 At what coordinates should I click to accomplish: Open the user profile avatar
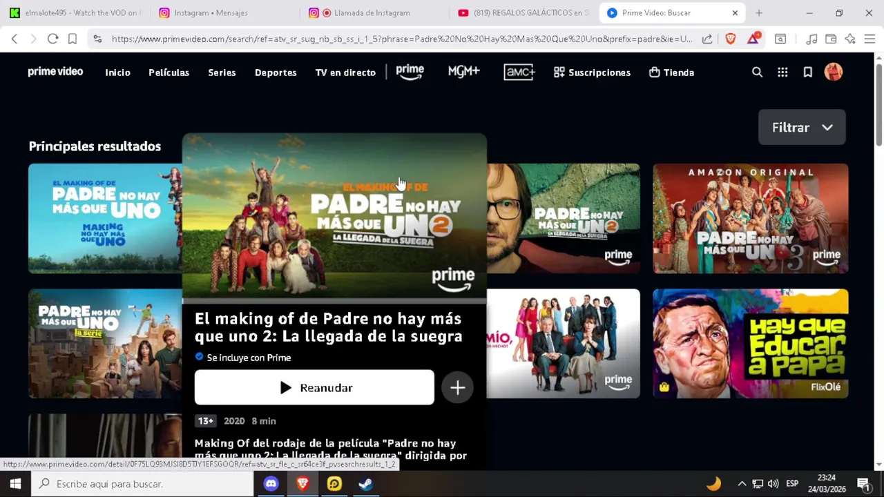coord(834,72)
